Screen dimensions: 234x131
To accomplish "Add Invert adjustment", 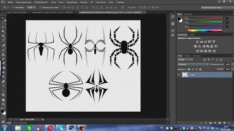I will (x=197, y=51).
